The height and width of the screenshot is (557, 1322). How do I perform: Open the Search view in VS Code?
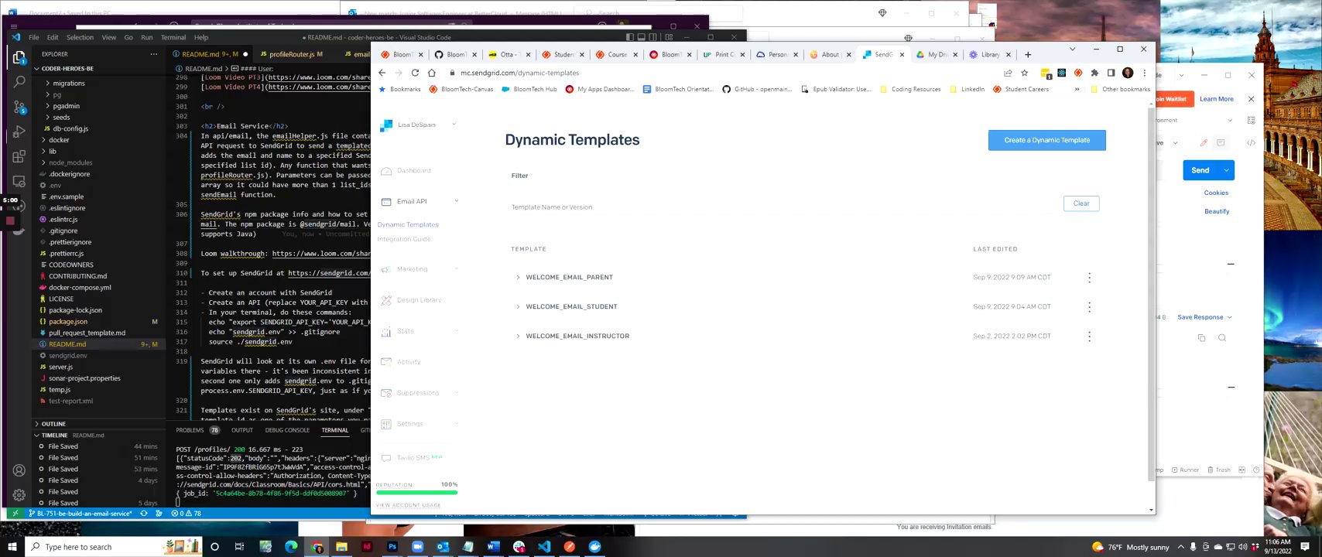tap(19, 81)
